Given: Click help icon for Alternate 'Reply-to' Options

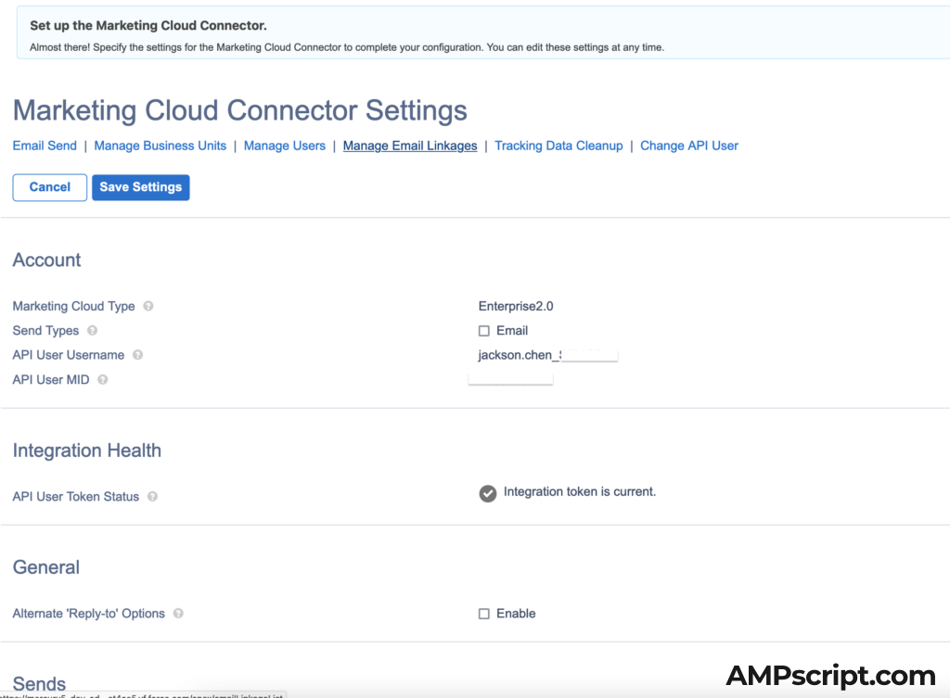Looking at the screenshot, I should pyautogui.click(x=178, y=614).
